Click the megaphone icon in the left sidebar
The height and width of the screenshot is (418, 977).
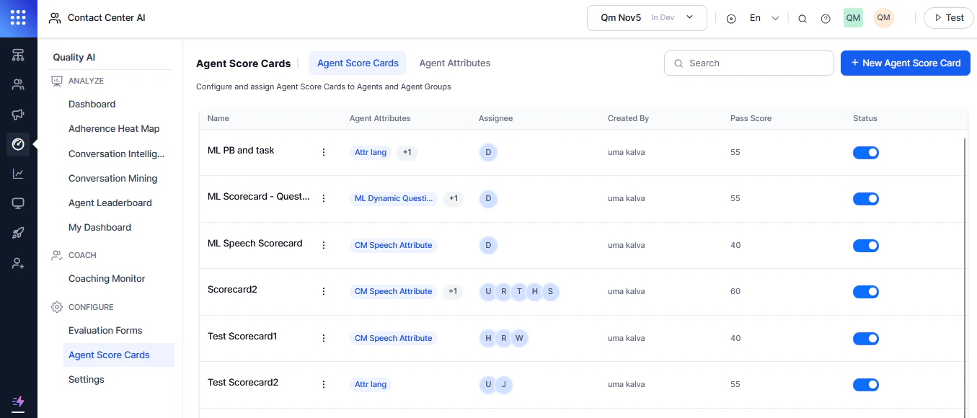(x=18, y=114)
